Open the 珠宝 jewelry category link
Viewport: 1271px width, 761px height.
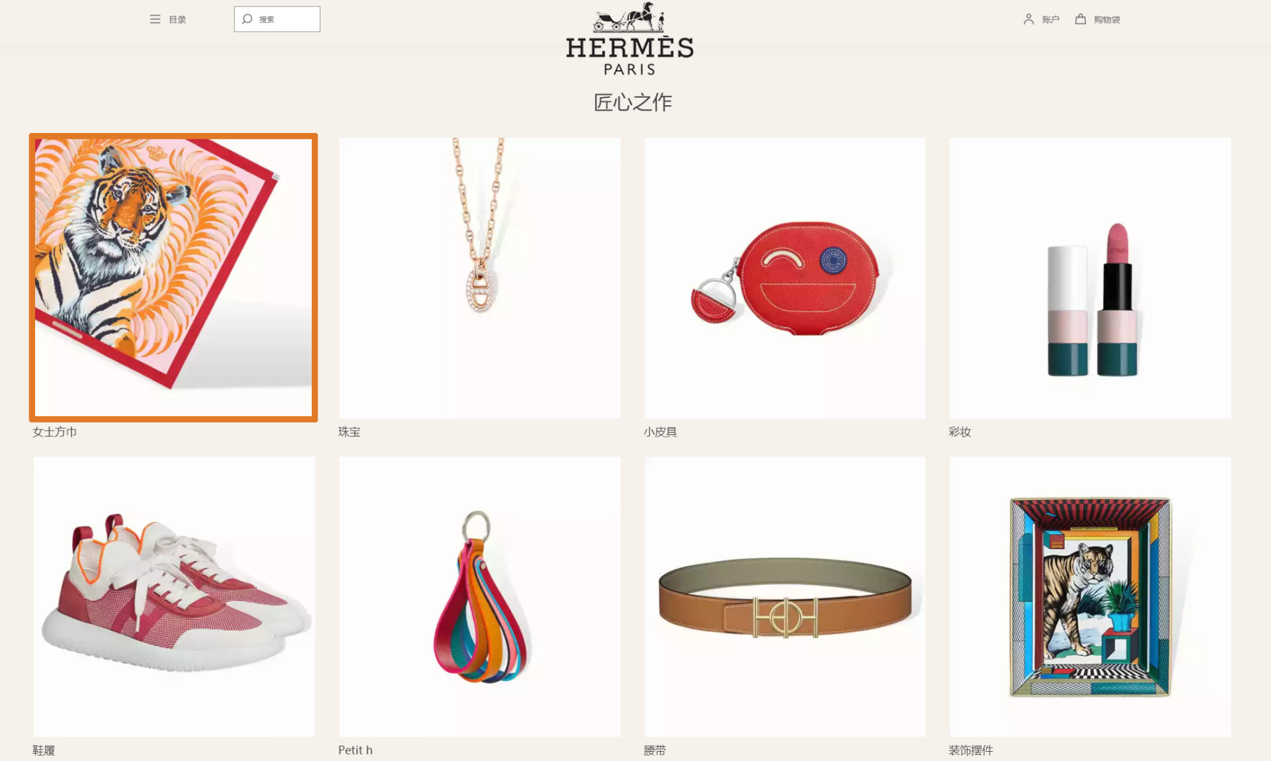coord(350,432)
